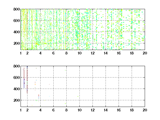Image resolution: width=160 pixels, height=120 pixels.
Task: Click the 400 y-axis label on top plot
Action: pos(17,32)
